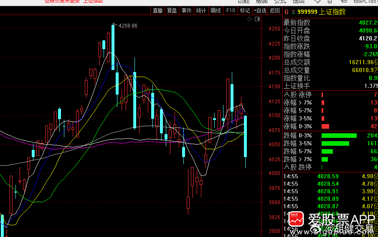Screen dimensions: 378x237
Task: Click the 涨幅 5-7% label
Action: [297, 110]
